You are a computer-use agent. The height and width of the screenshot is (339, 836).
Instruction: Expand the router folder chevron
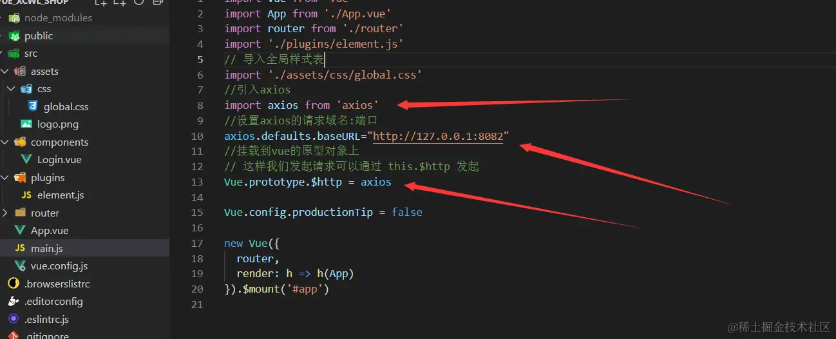point(5,213)
